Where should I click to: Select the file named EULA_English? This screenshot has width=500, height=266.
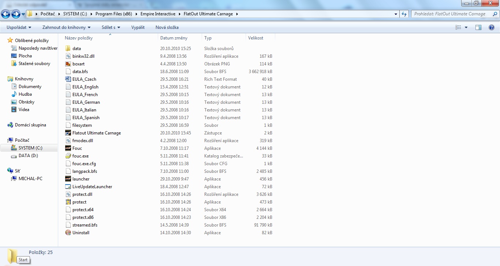[x=85, y=87]
